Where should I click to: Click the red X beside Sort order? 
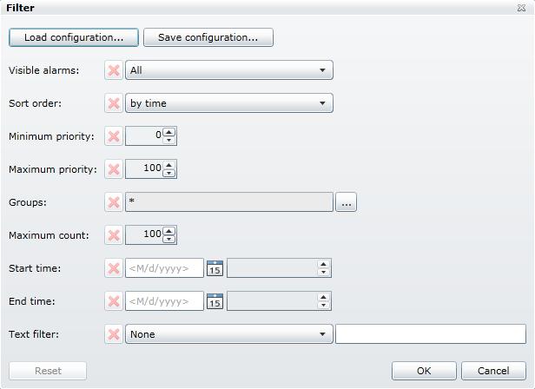[x=113, y=103]
